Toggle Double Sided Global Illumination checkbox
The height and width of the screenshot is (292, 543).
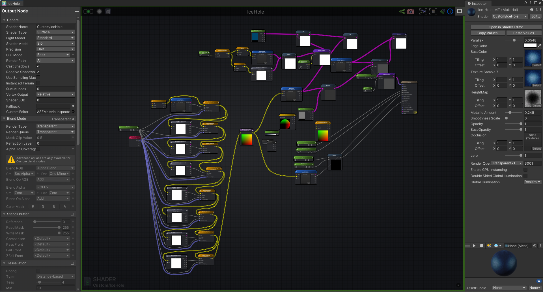pyautogui.click(x=525, y=176)
